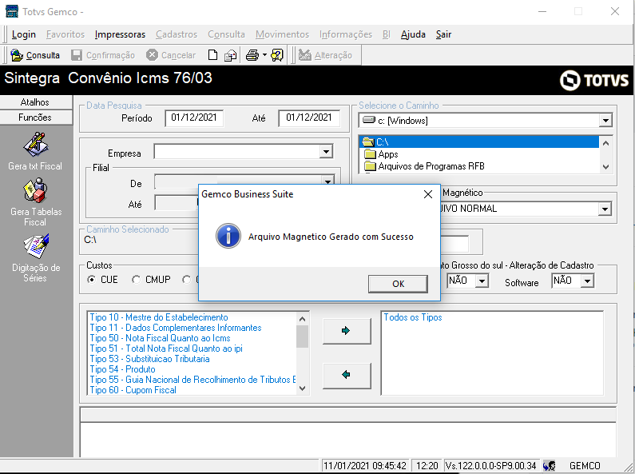Select Tipo 53 - Substituicao Tributaria
Image resolution: width=635 pixels, height=474 pixels.
click(x=149, y=359)
